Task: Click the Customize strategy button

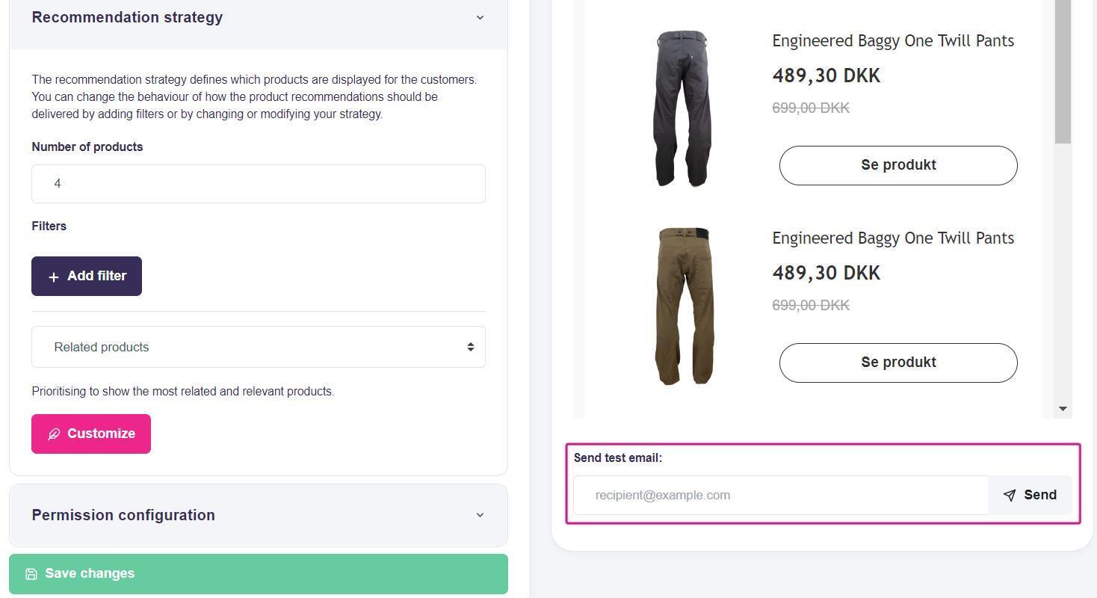Action: coord(91,434)
